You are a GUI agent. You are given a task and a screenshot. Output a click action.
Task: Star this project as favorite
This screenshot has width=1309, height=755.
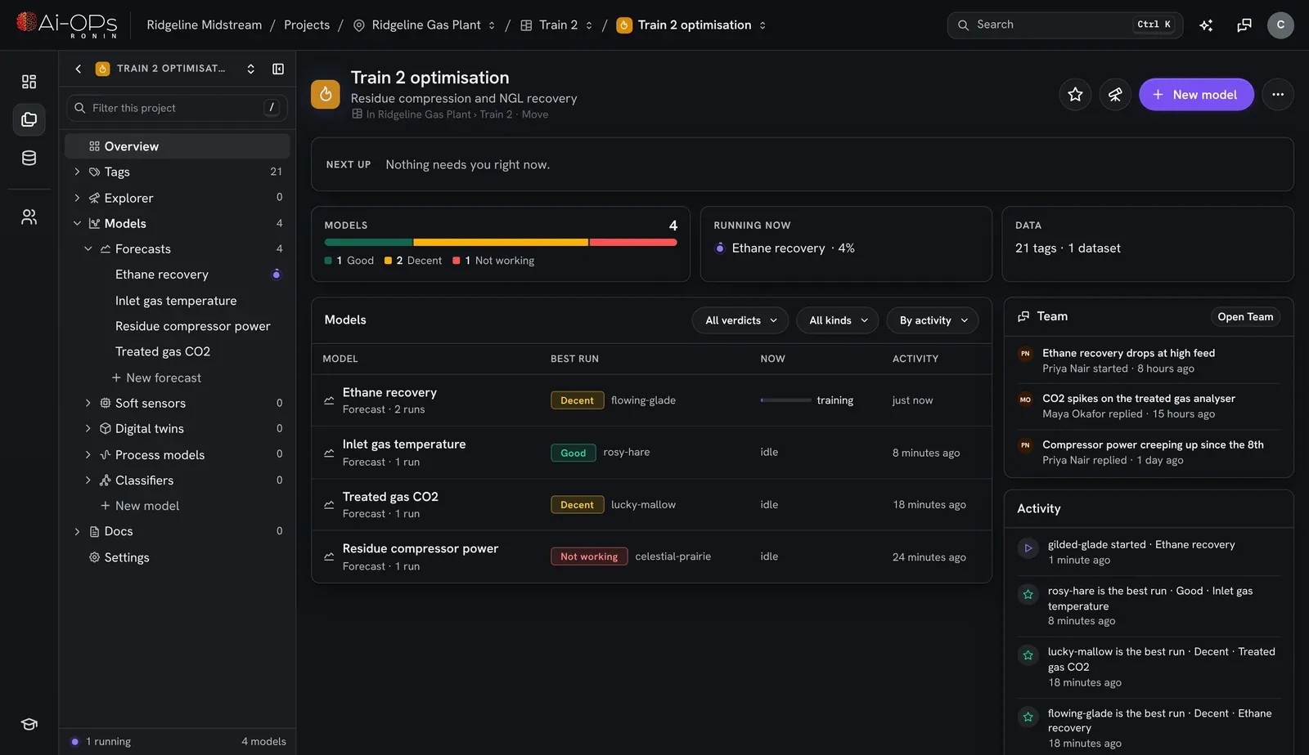[1075, 95]
